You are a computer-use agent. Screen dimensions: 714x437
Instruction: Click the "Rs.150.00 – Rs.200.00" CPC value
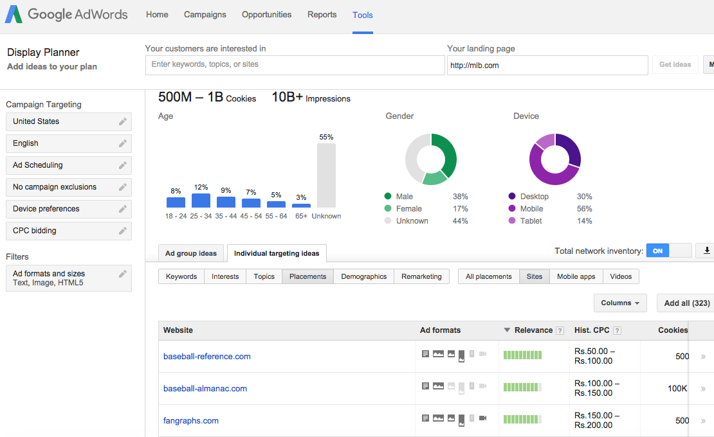(597, 420)
